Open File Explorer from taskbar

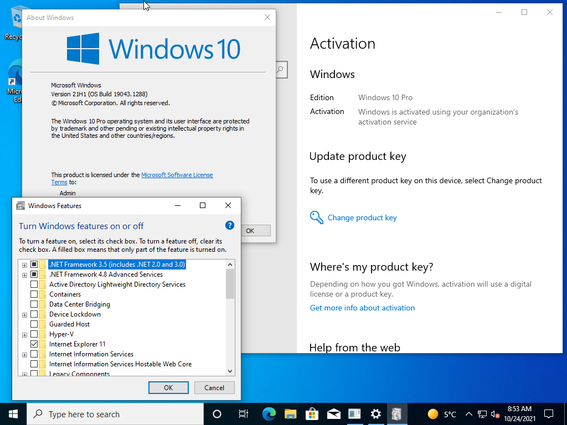(290, 414)
